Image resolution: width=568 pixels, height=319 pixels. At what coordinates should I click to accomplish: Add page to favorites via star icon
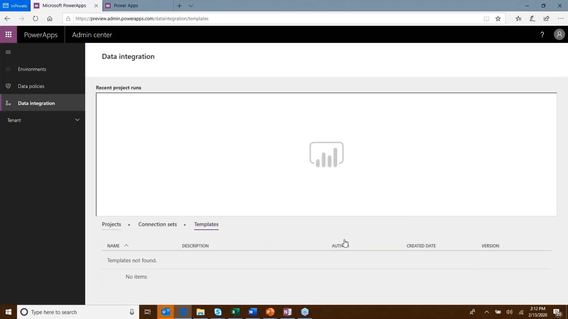tap(498, 18)
